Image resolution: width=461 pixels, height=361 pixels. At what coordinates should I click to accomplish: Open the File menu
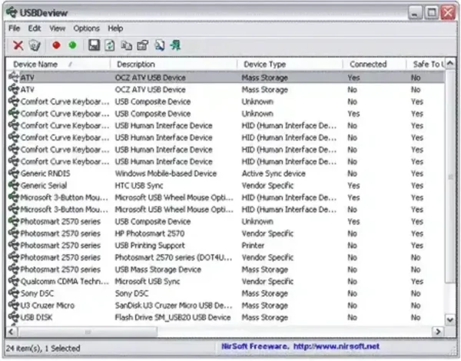click(x=14, y=28)
